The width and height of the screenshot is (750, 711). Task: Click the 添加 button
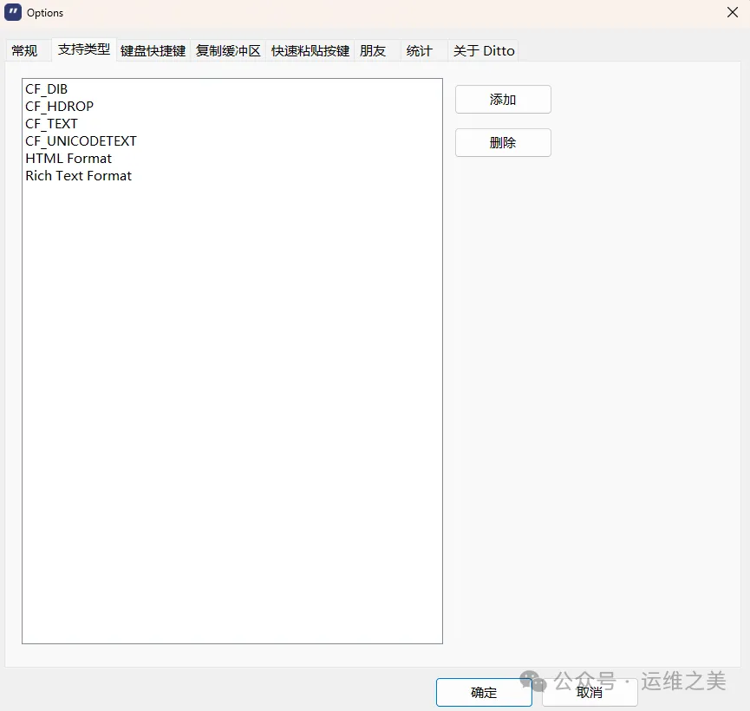(503, 100)
